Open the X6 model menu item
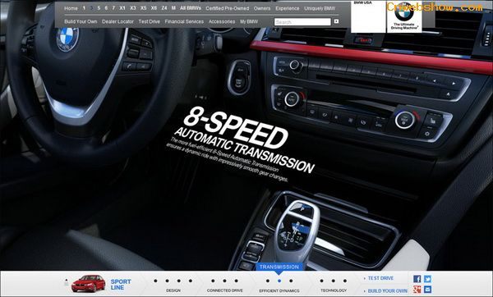The height and width of the screenshot is (297, 493). tap(154, 8)
